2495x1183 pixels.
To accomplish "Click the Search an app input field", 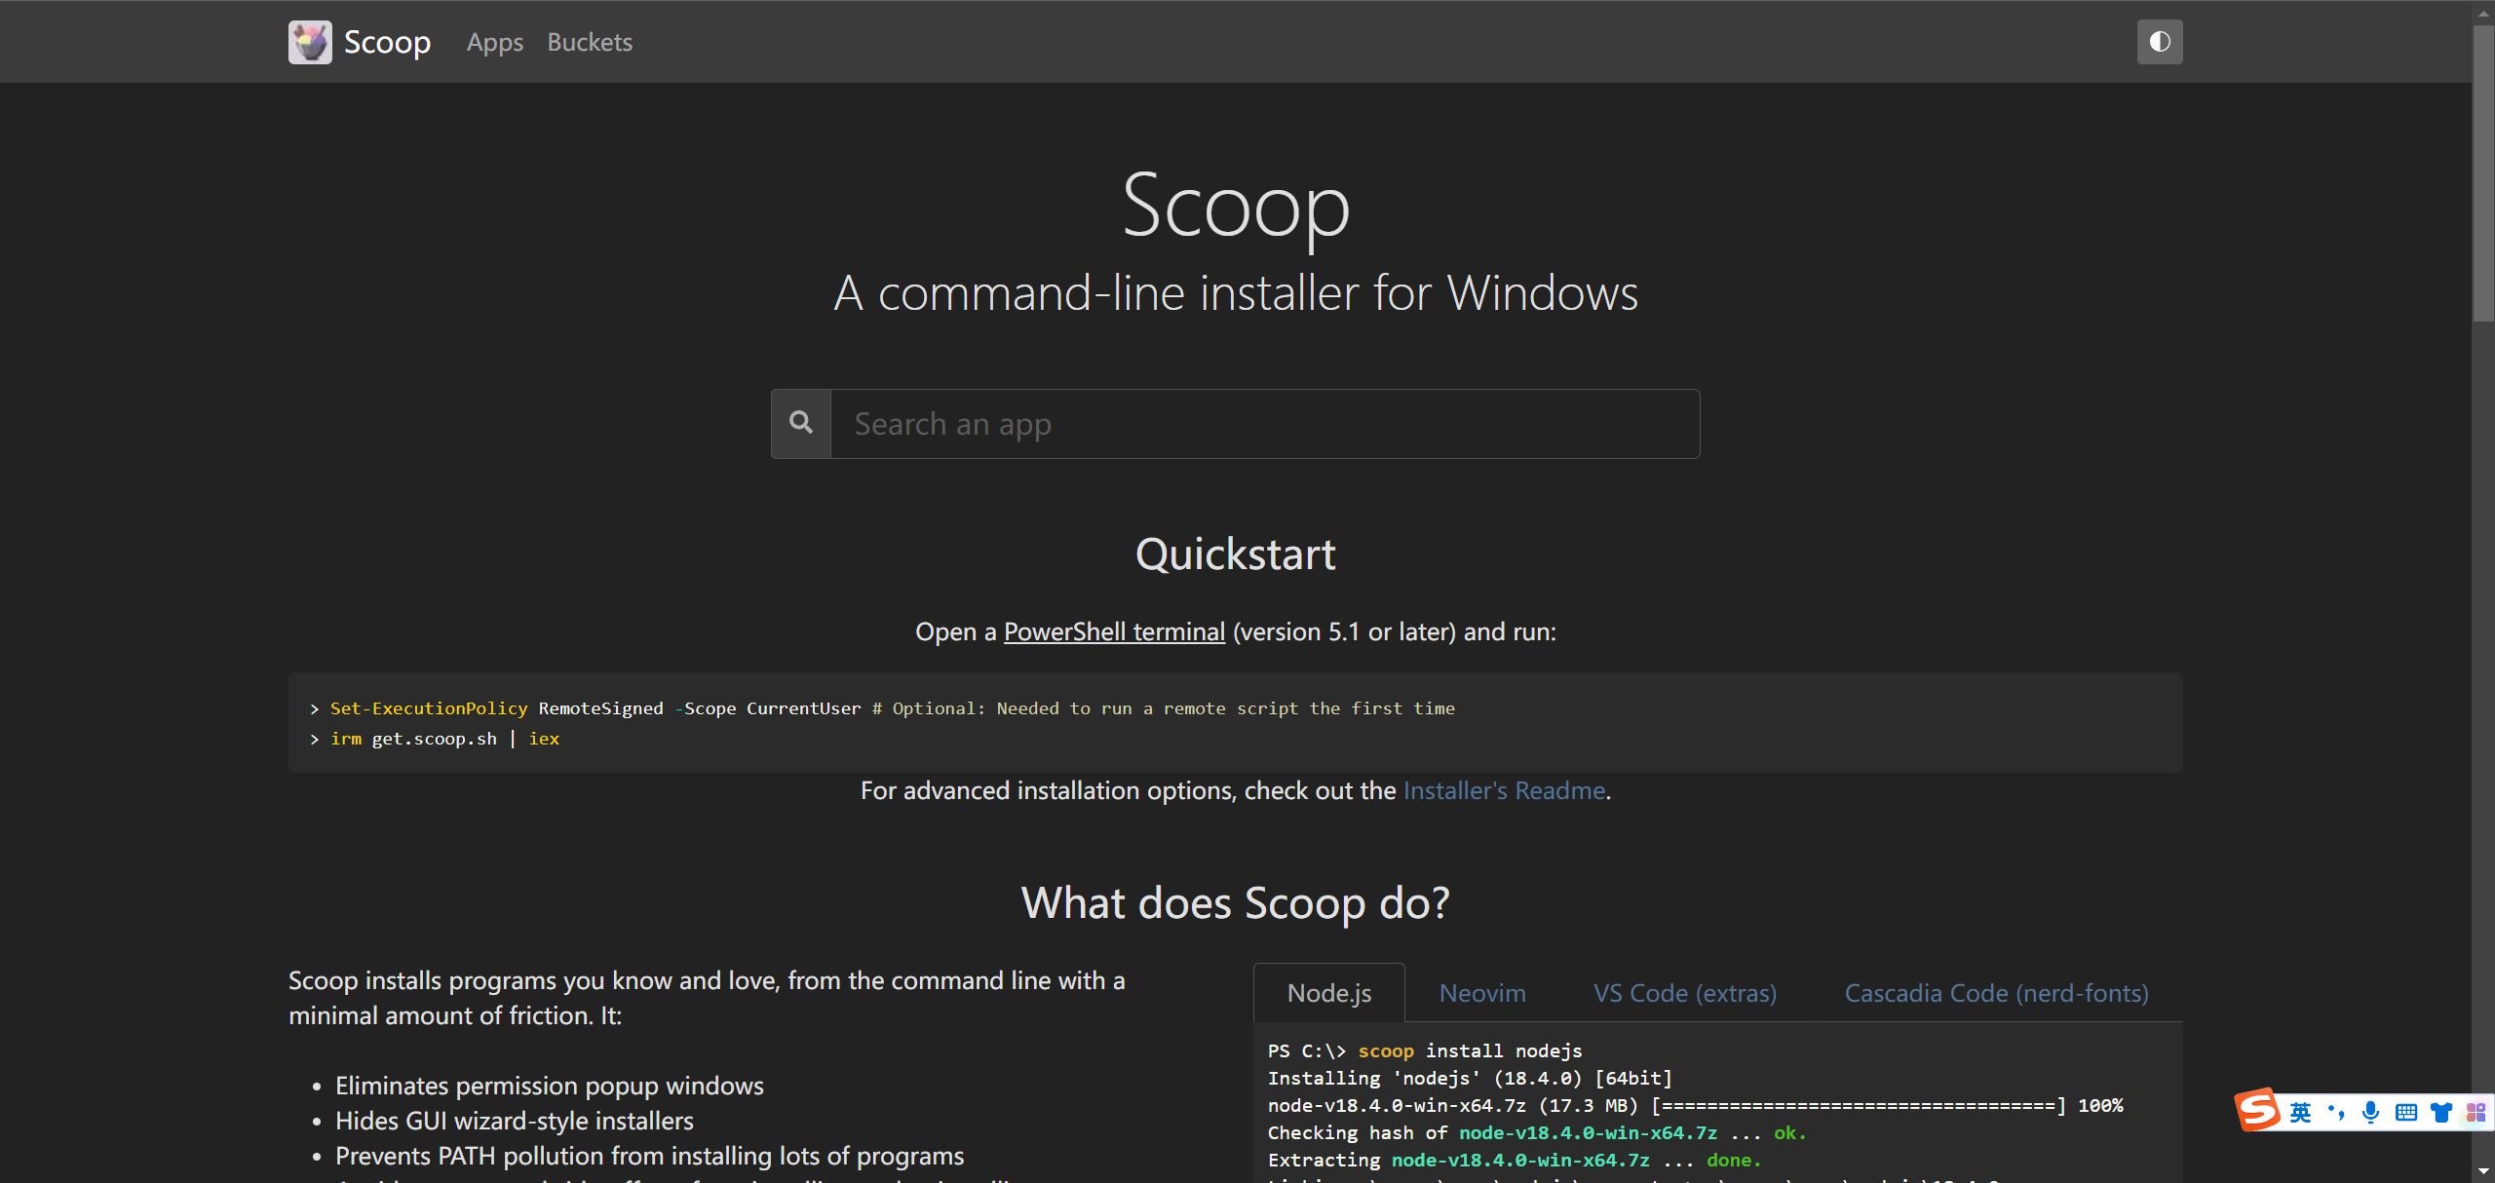I will click(x=1264, y=424).
